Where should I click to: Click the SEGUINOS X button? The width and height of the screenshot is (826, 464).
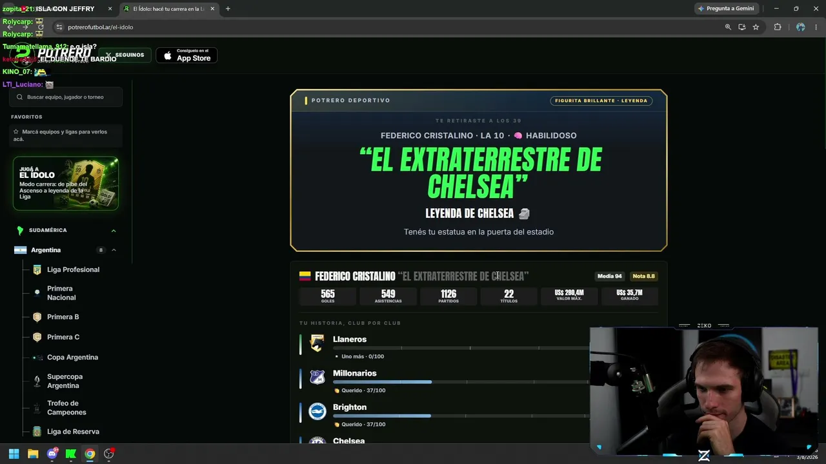tap(125, 55)
